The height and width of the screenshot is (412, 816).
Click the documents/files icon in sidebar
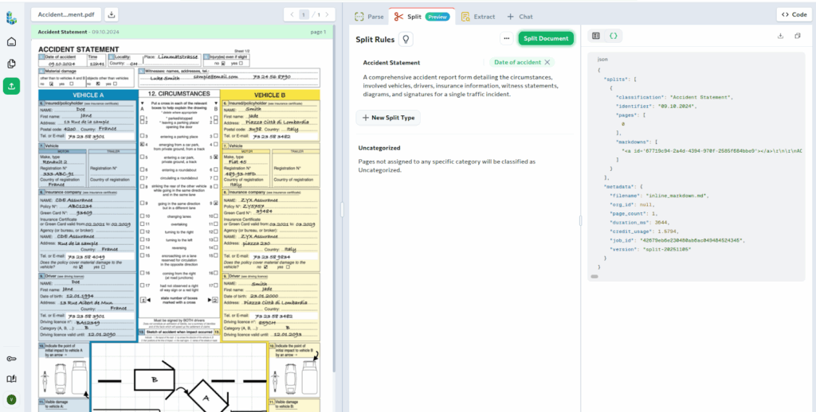point(11,64)
